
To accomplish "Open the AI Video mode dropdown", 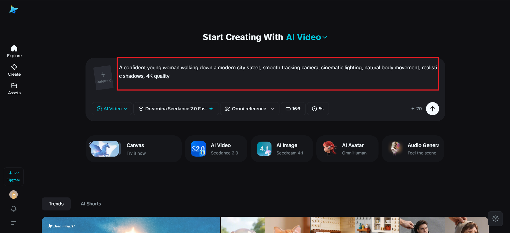I will point(112,109).
